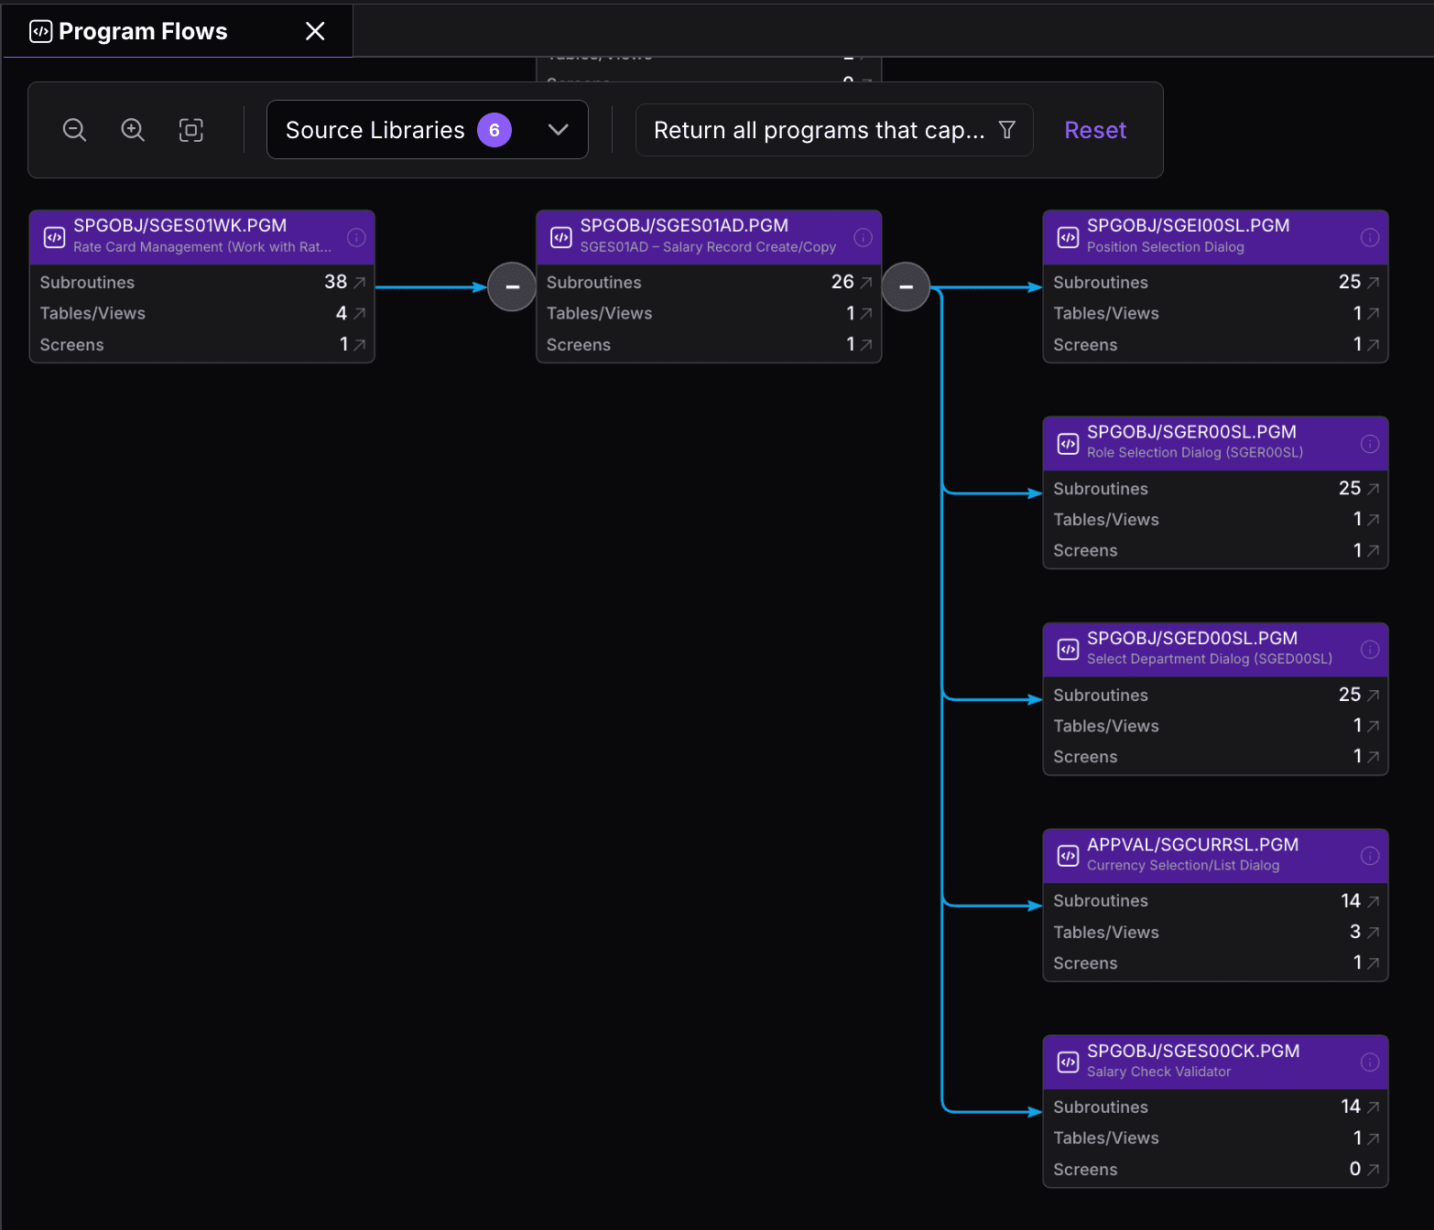Click the Reset filters link
The image size is (1434, 1230).
tap(1095, 129)
